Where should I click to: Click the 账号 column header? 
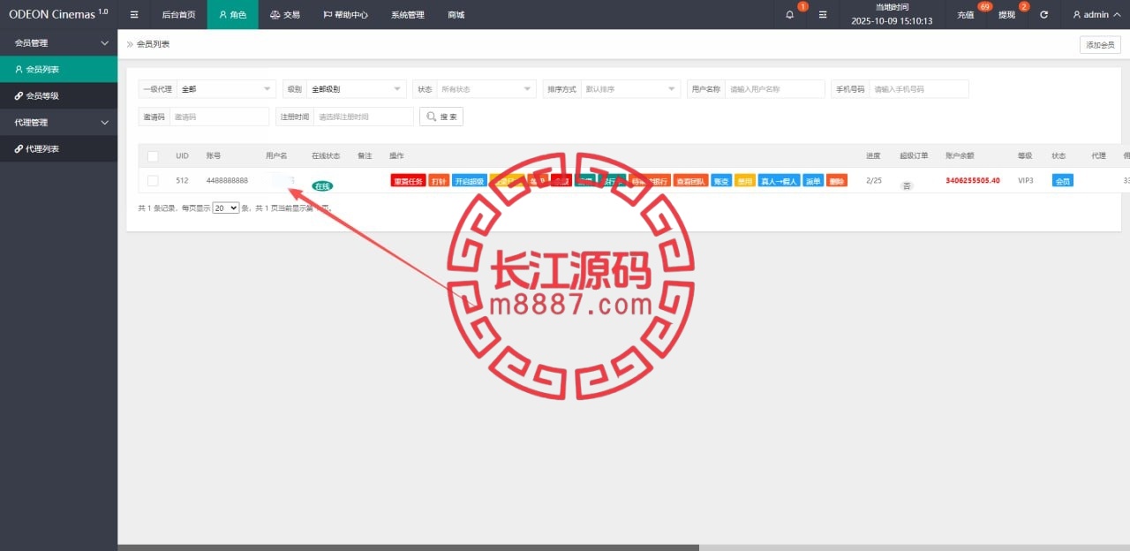(x=214, y=156)
